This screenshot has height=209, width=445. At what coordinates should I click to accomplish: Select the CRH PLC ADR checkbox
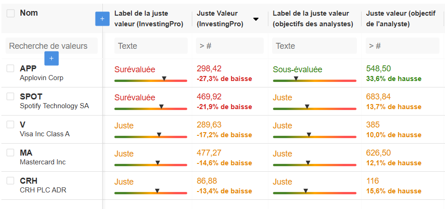tap(11, 181)
